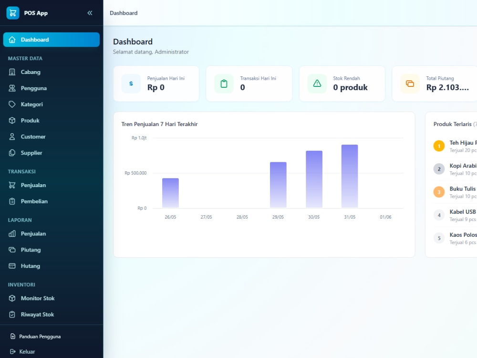
Task: Click the Hutang card icon
Action: coord(12,266)
